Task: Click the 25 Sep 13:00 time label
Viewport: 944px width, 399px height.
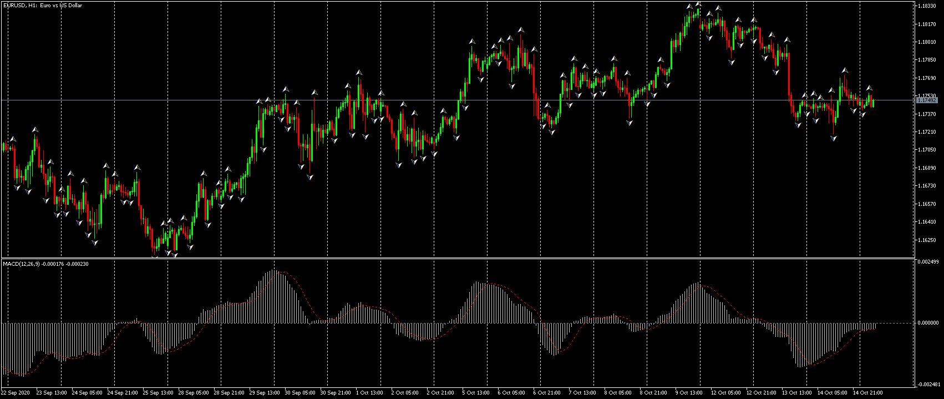Action: (158, 393)
